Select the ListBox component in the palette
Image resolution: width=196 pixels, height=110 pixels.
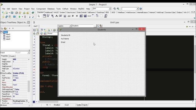pos(81,16)
